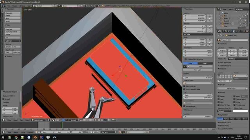Viewport: 250px width, 140px height.
Task: Open the No Sync dropdown in timeline
Action: click(x=109, y=132)
